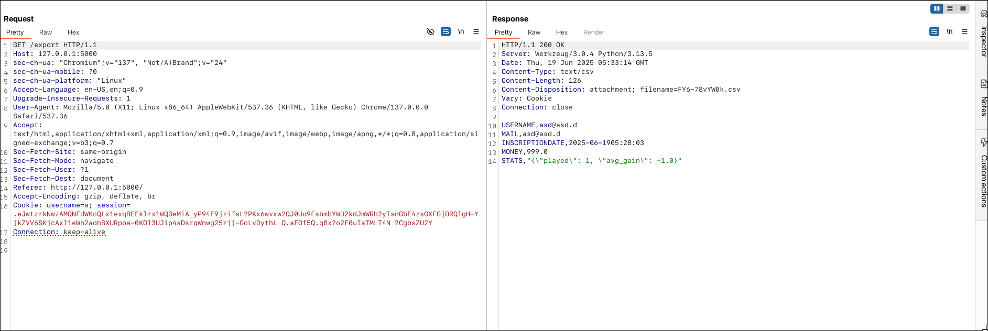Switch Request view to the Raw tab
Screen dimensions: 988x331
pos(46,32)
